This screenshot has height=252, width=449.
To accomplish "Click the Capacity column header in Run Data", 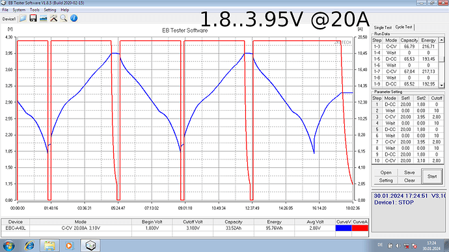I will [409, 40].
